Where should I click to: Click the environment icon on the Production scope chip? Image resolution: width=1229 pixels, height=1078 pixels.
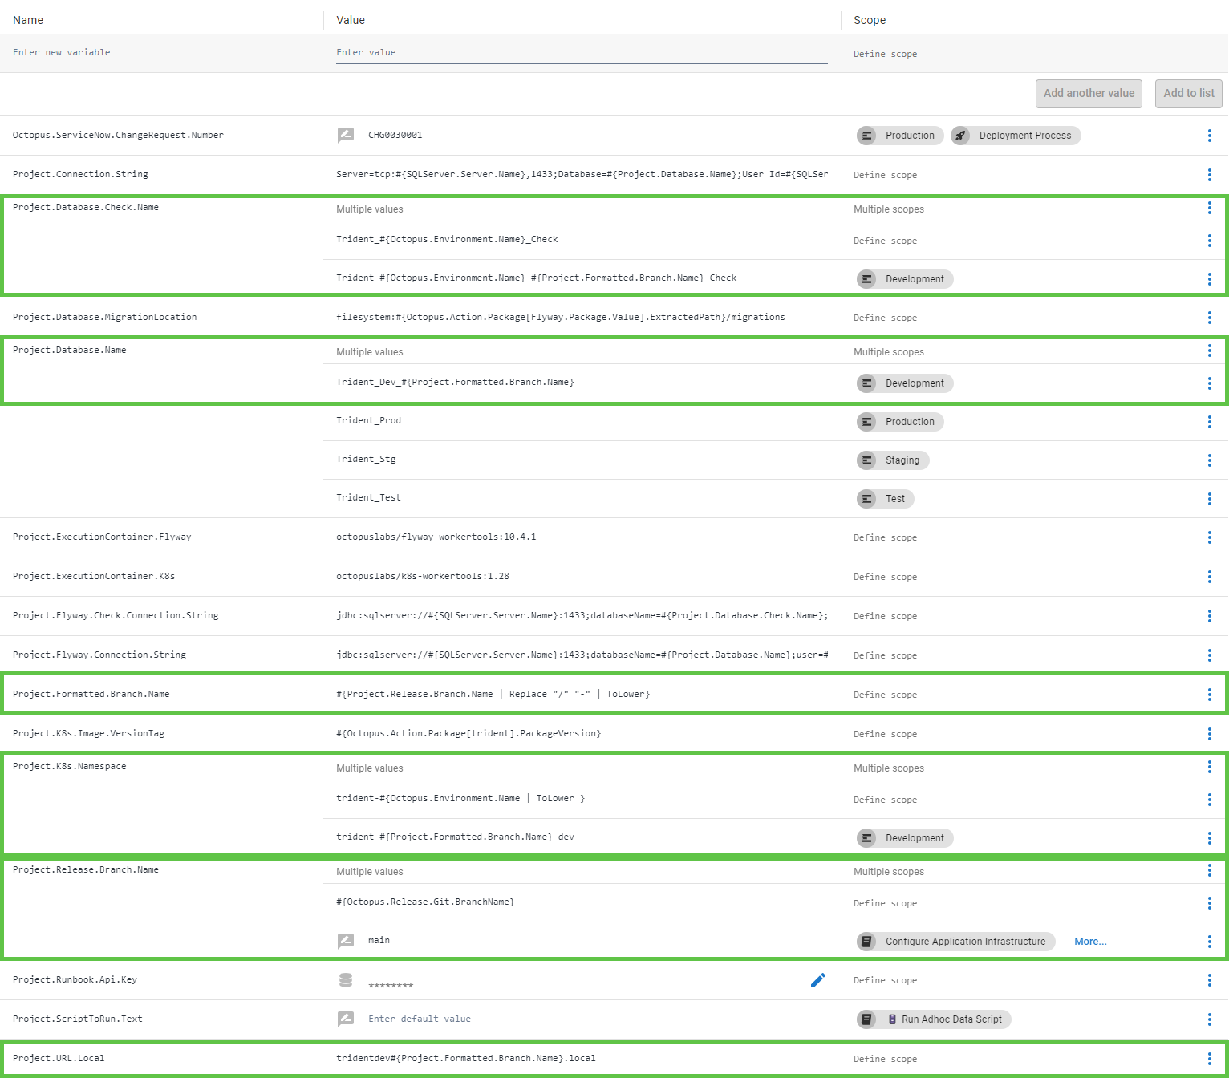click(867, 421)
